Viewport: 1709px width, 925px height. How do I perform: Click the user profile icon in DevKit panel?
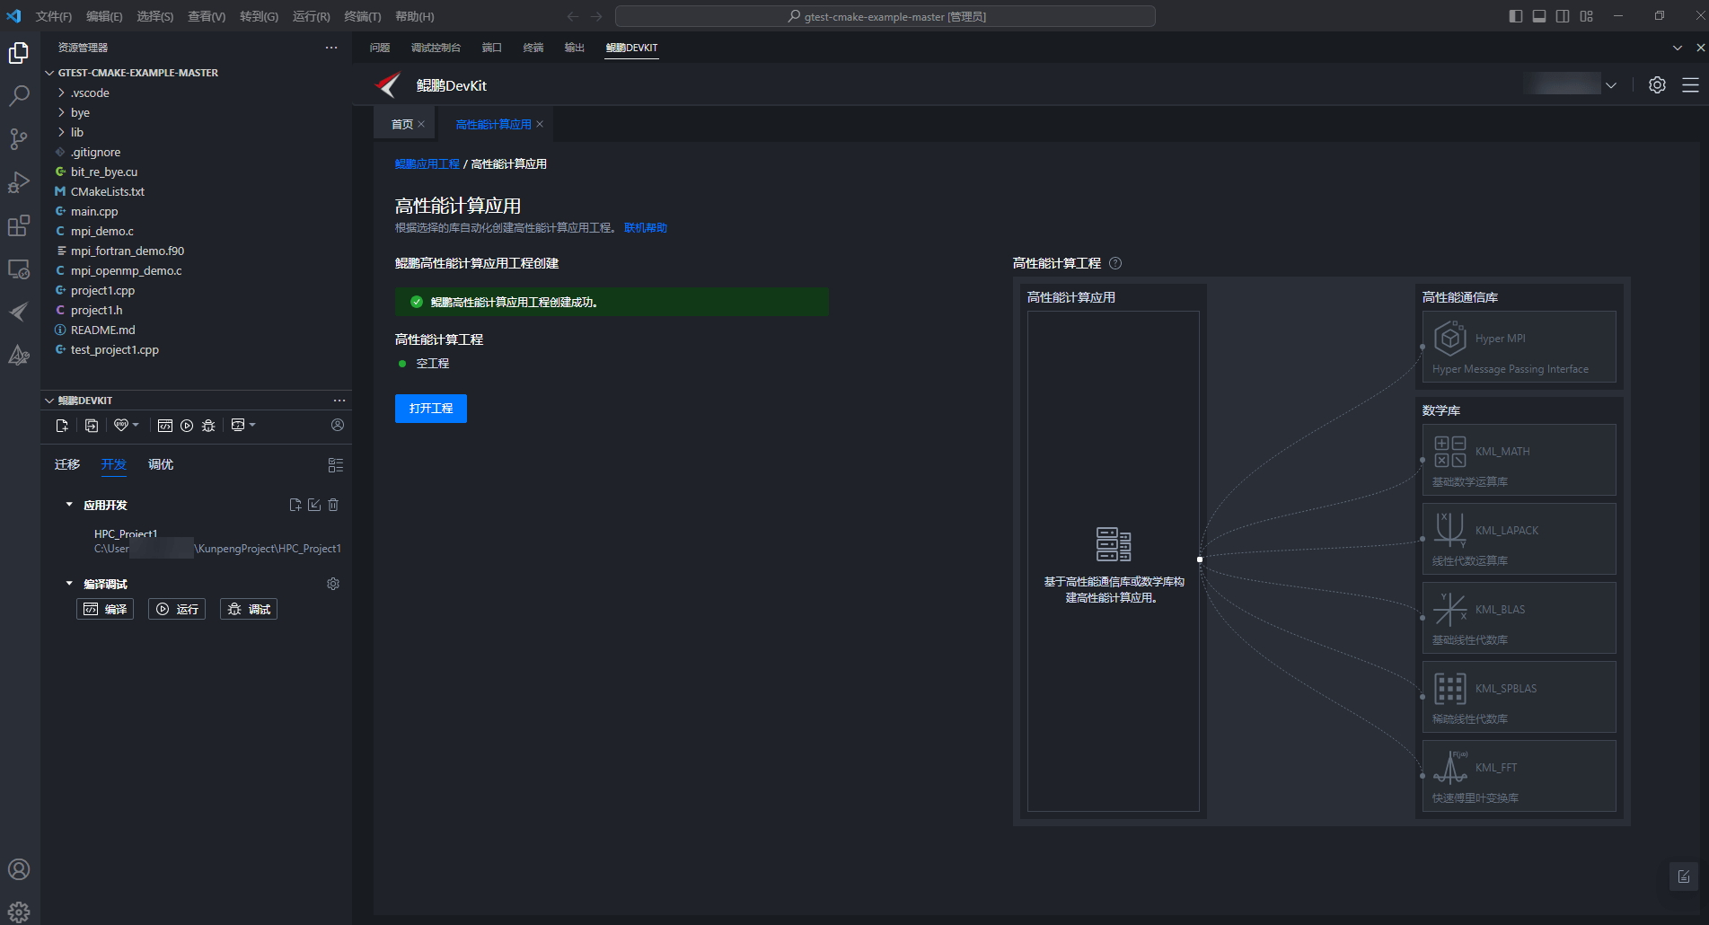tap(338, 425)
